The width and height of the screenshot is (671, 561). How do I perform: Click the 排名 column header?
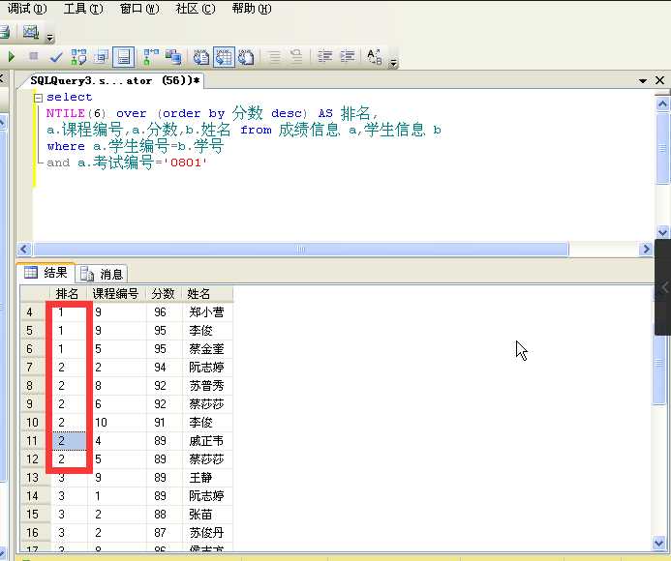pos(67,294)
